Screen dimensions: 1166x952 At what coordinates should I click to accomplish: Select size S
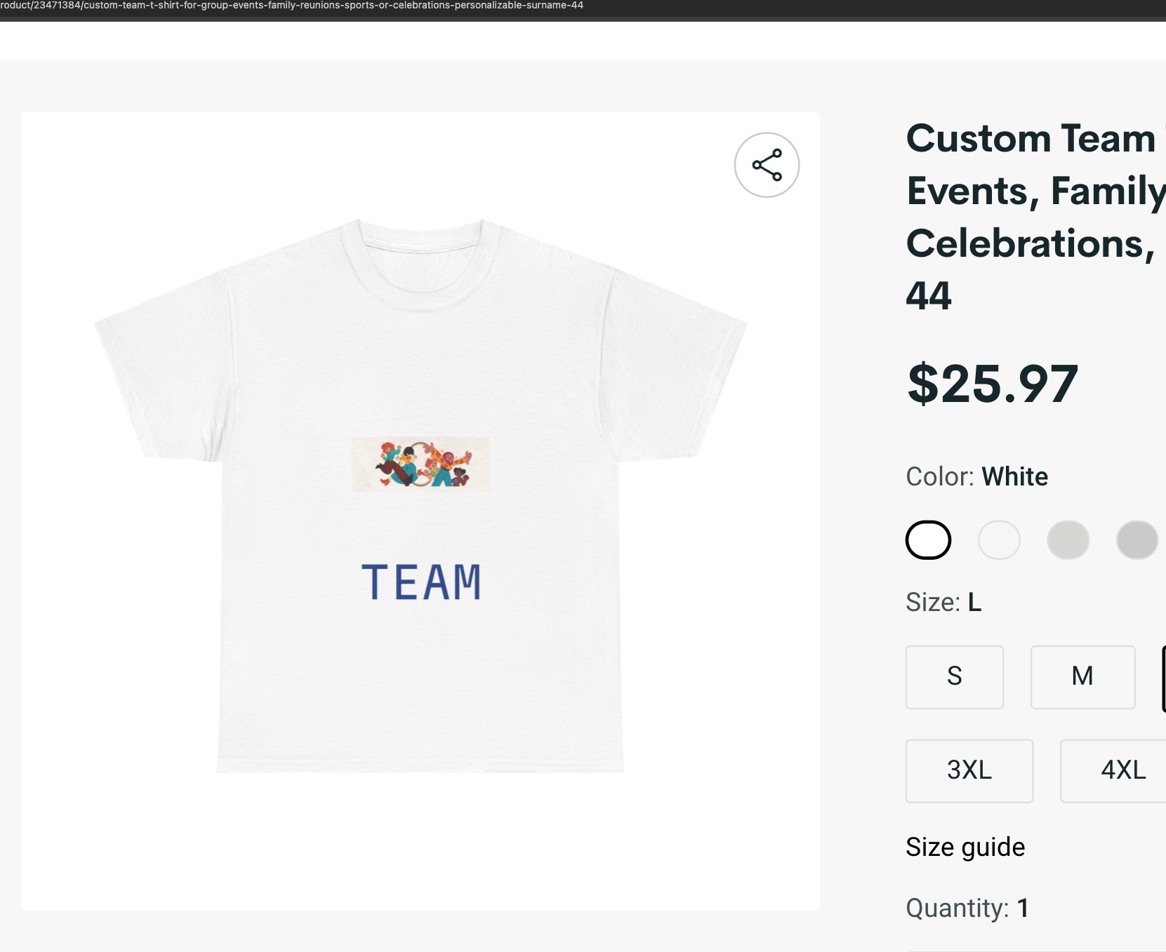pos(954,676)
